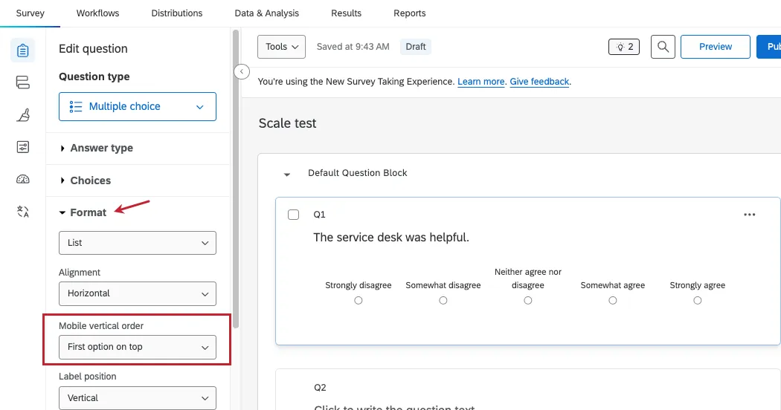The width and height of the screenshot is (781, 410).
Task: Select the Strongly agree radio button
Action: pyautogui.click(x=698, y=301)
